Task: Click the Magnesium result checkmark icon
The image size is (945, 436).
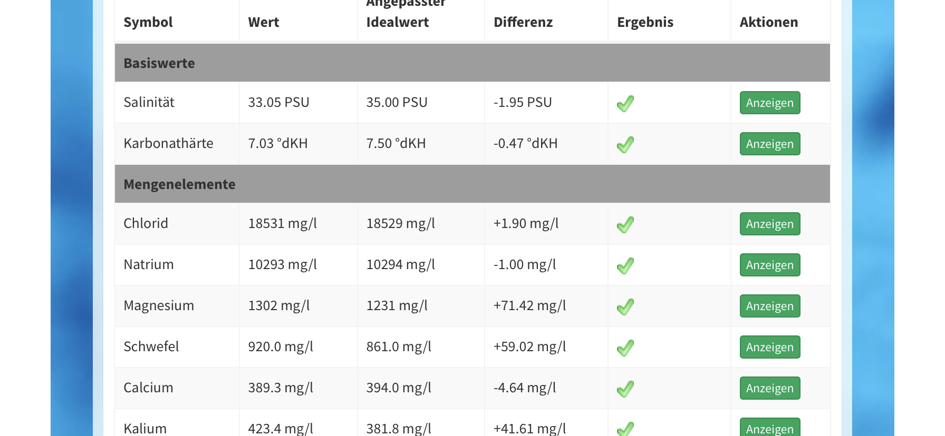Action: click(625, 306)
